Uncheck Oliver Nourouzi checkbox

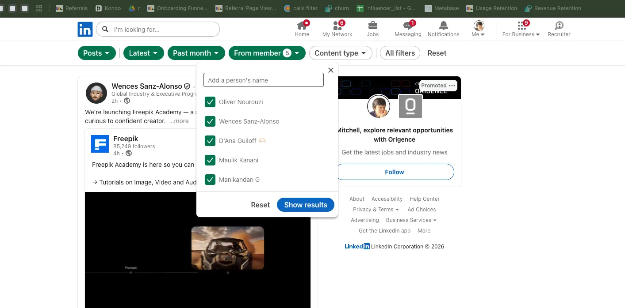pos(210,102)
